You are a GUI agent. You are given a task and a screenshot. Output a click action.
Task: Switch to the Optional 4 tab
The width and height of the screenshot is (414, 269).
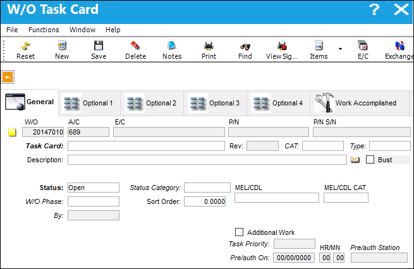pos(278,103)
